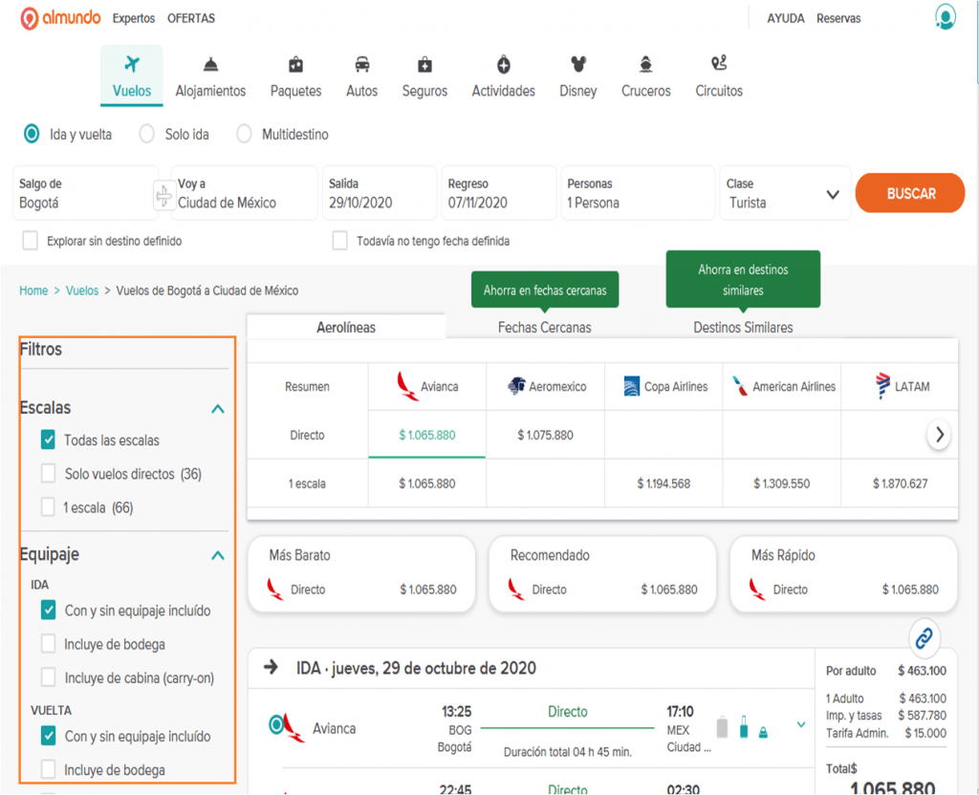Image resolution: width=979 pixels, height=795 pixels.
Task: Expand 13:25 flight details chevron
Action: [x=801, y=724]
